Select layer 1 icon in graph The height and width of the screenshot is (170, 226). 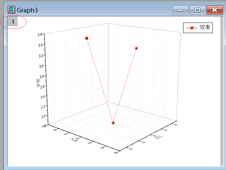tap(13, 21)
